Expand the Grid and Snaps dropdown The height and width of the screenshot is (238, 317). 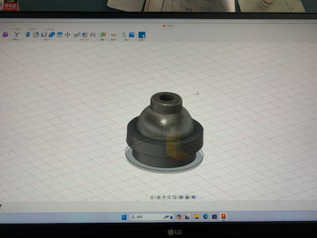point(190,197)
